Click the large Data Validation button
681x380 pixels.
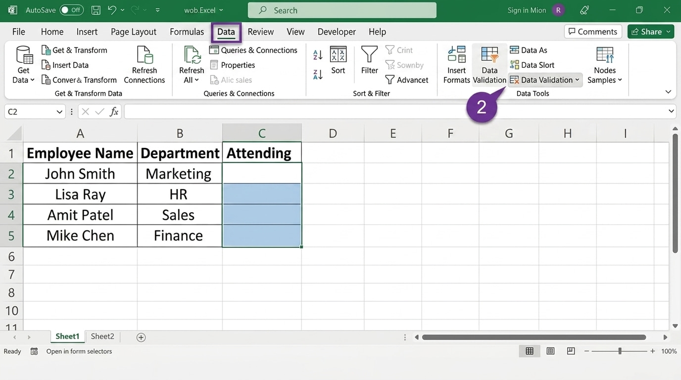click(x=489, y=65)
